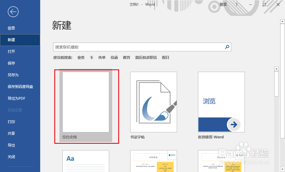
Task: Click 登录 to sign in
Action: [223, 5]
